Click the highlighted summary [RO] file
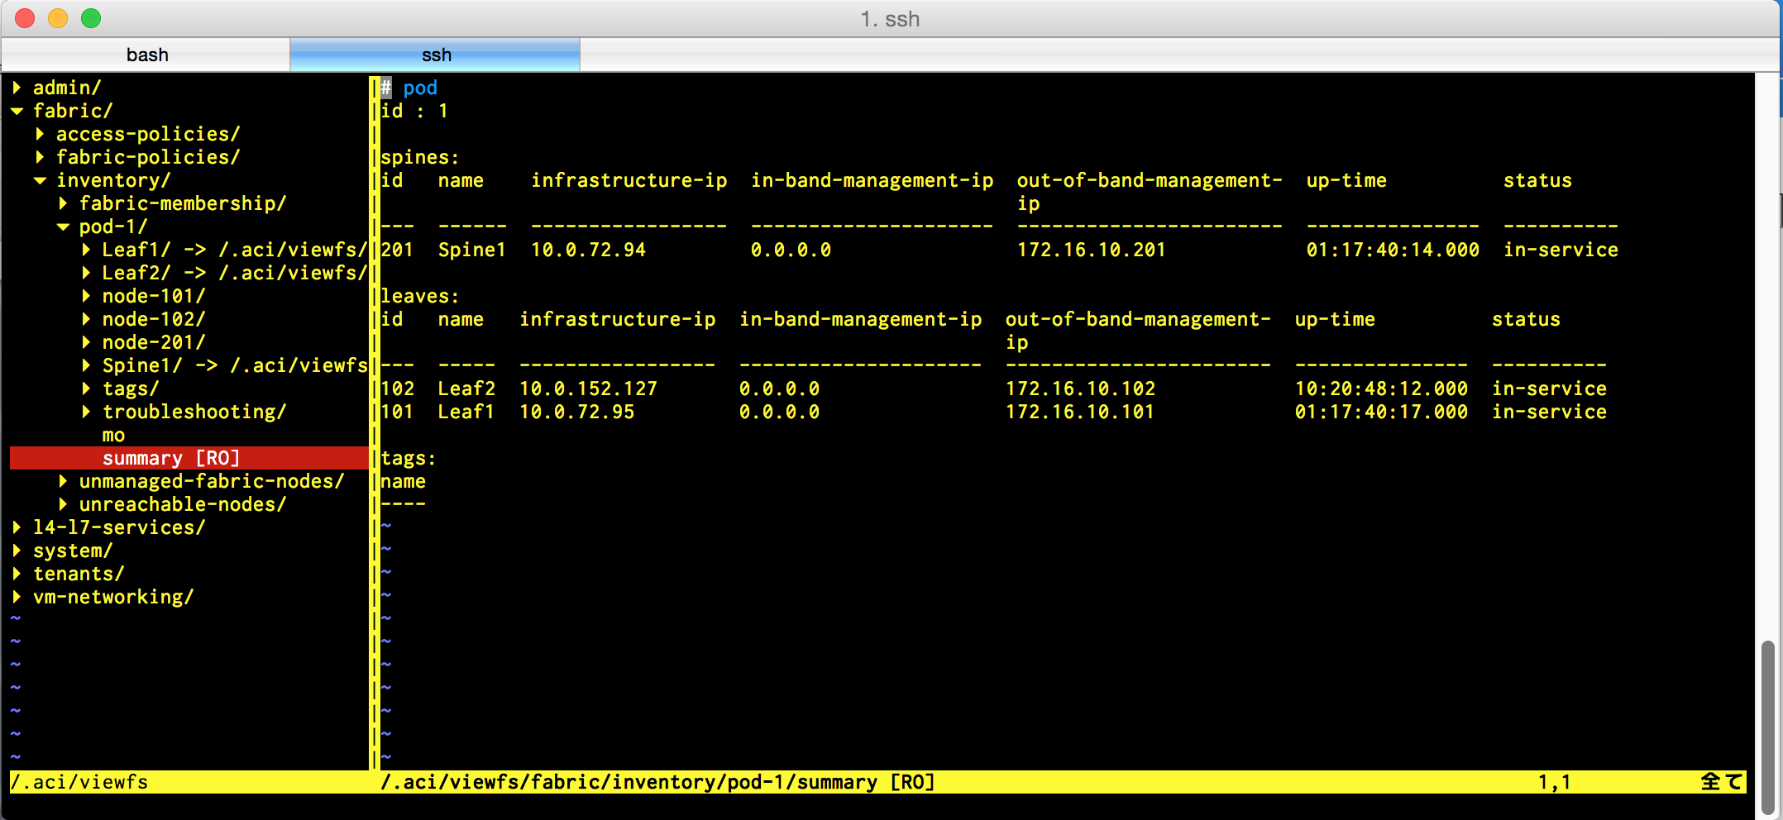Screen dimensions: 1783x820 click(x=170, y=458)
